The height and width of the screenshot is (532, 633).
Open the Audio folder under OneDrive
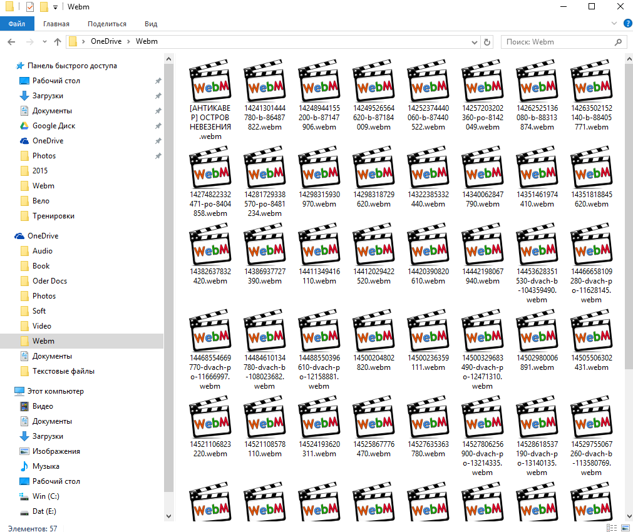(43, 251)
